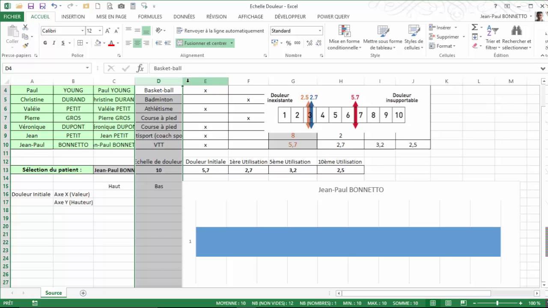The width and height of the screenshot is (548, 308).
Task: Open the Format cells menu
Action: (443, 46)
